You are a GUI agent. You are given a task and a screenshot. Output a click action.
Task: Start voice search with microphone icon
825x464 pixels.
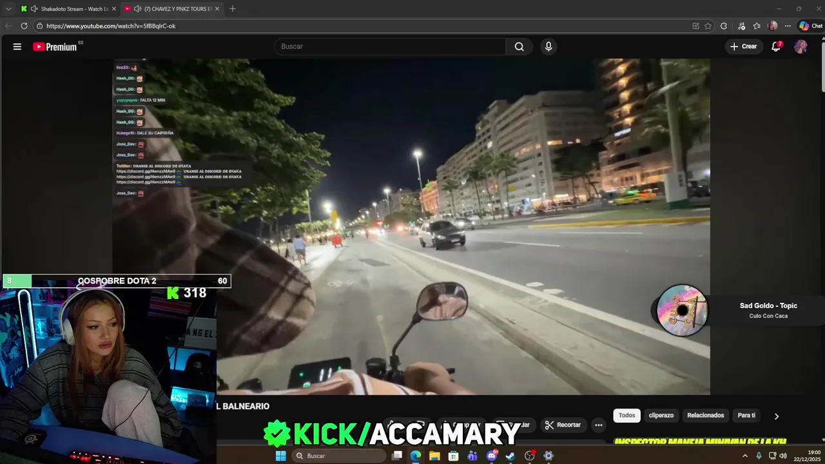point(548,46)
